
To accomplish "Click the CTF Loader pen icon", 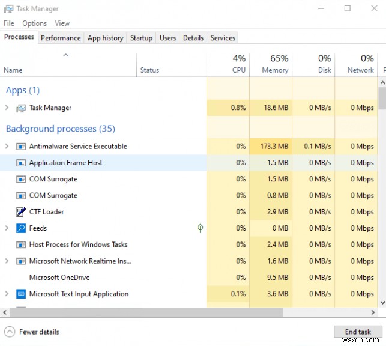I will pos(21,212).
